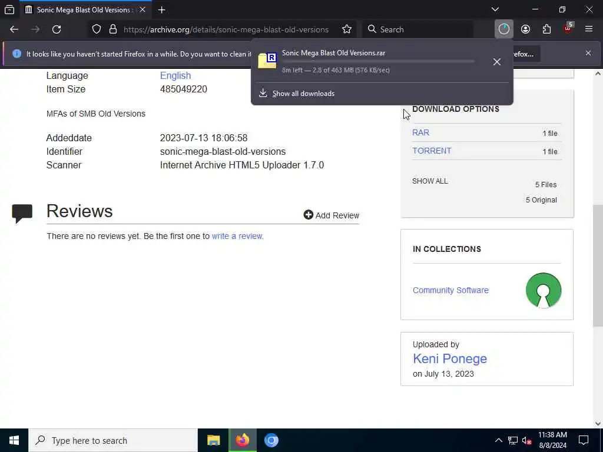Open the Firefox hamburger application menu
603x452 pixels.
589,29
